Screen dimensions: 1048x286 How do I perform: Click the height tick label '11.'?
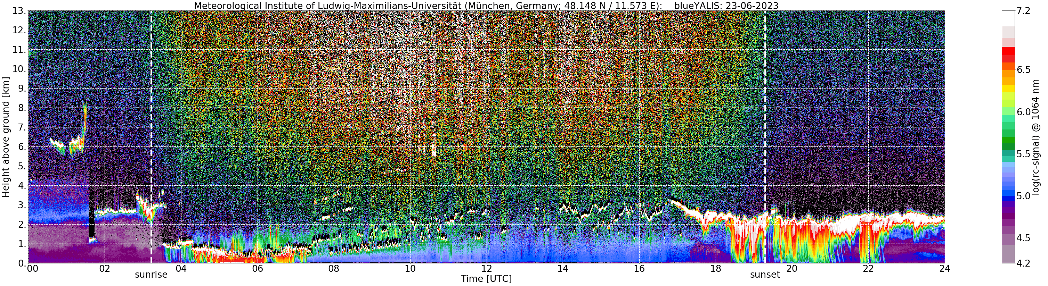19,50
